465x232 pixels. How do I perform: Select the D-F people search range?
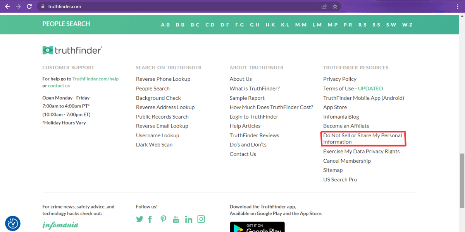click(x=225, y=25)
